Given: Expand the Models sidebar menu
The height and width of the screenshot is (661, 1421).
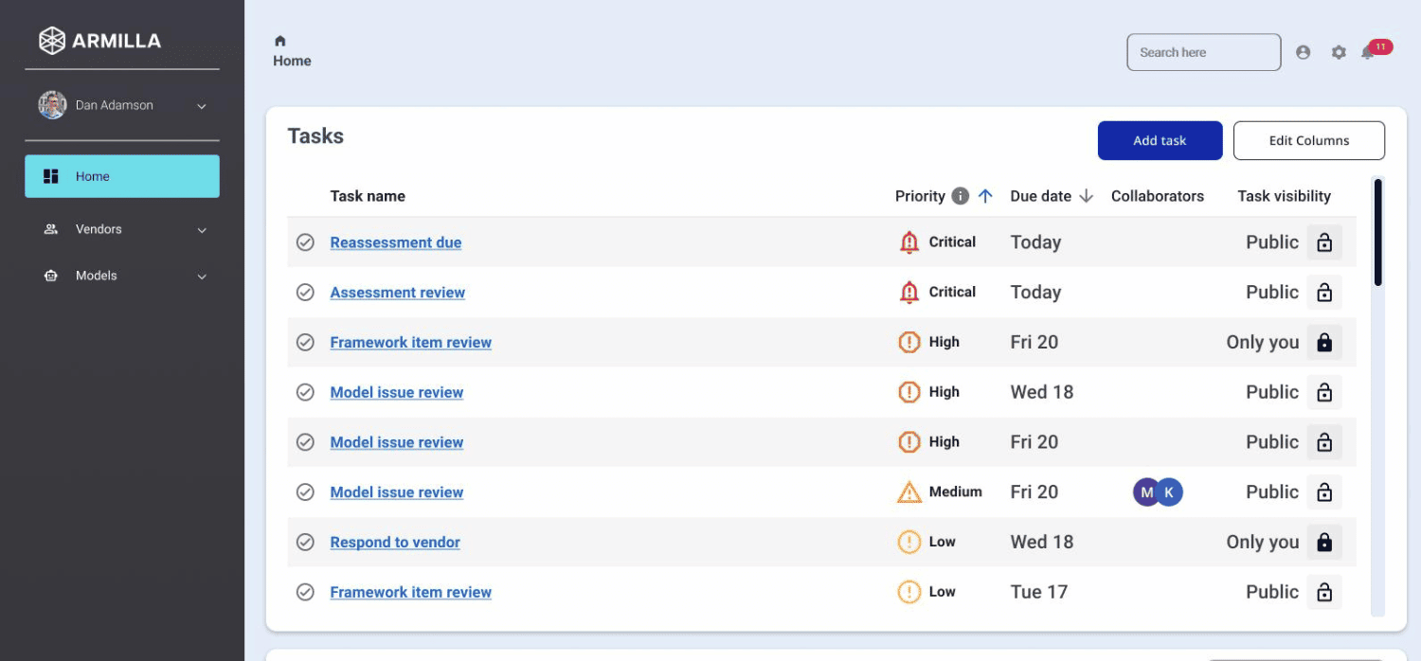Looking at the screenshot, I should click(201, 277).
